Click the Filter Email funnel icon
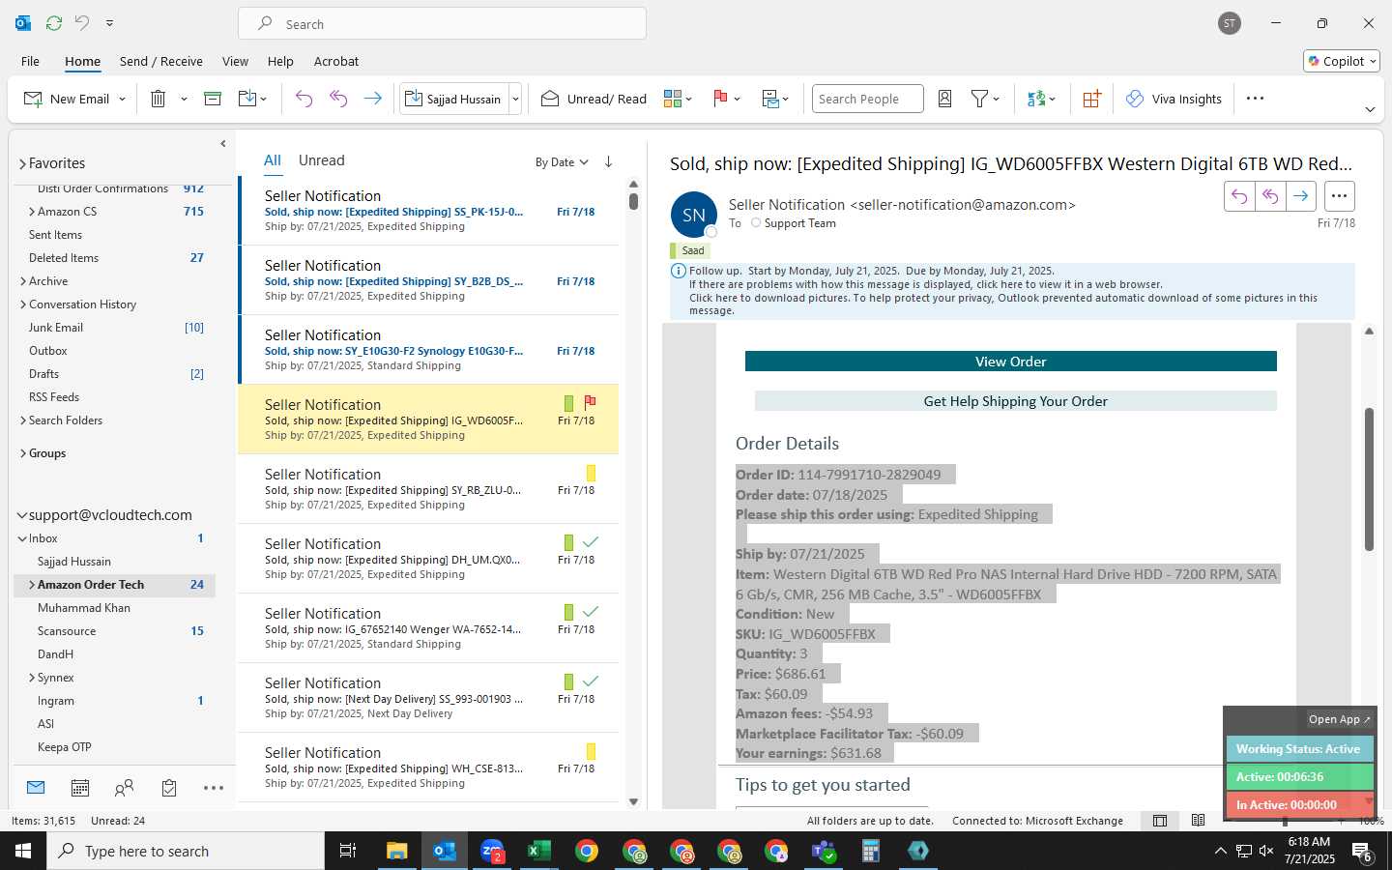1392x870 pixels. tap(979, 99)
